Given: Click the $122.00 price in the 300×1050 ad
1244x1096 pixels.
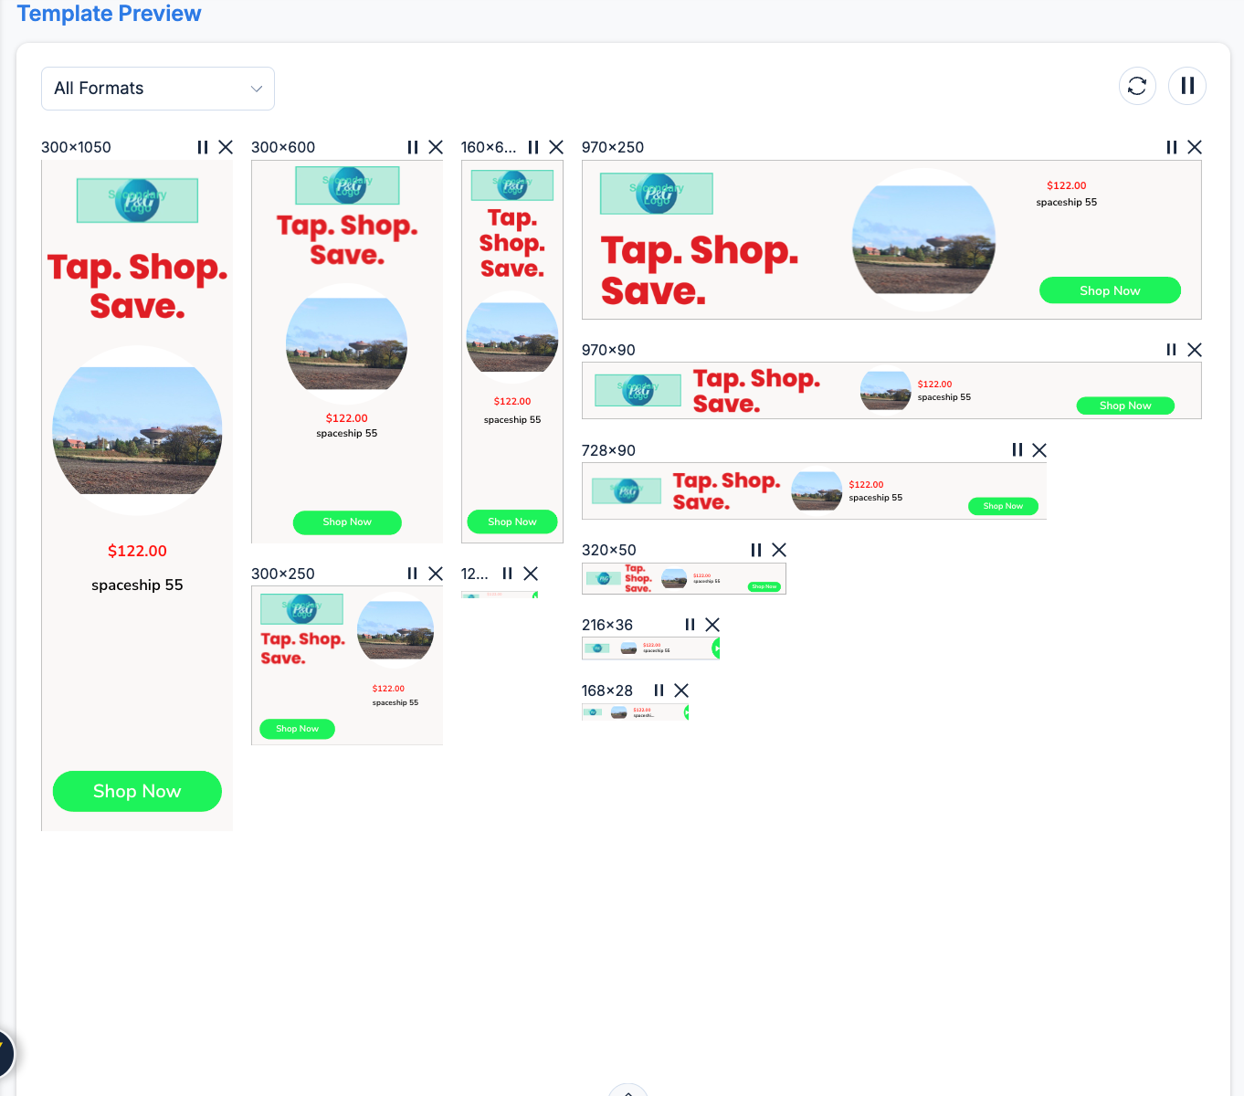Looking at the screenshot, I should (x=137, y=551).
